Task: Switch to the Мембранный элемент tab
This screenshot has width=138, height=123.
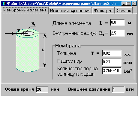Action: tap(25, 10)
